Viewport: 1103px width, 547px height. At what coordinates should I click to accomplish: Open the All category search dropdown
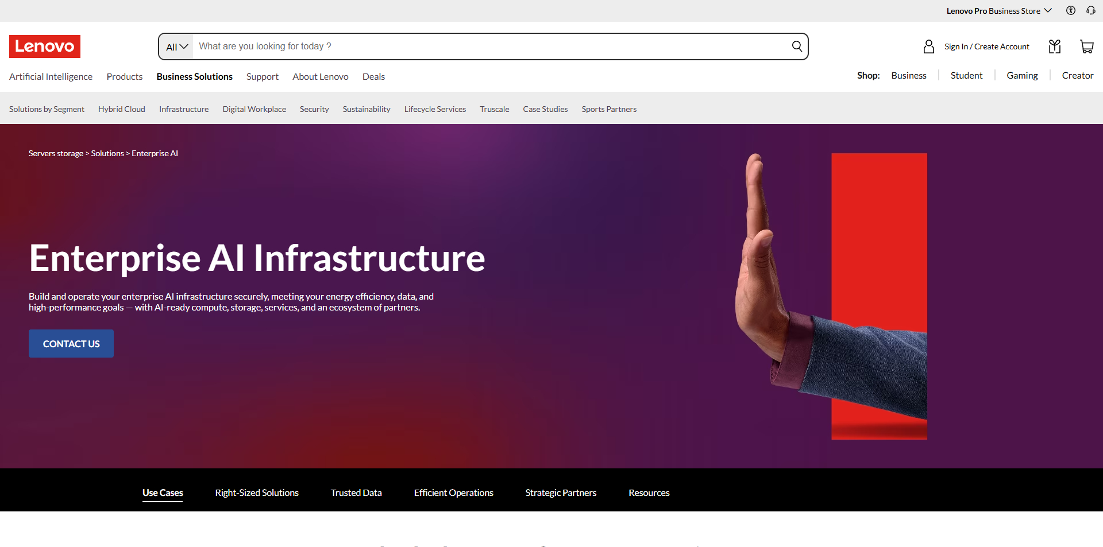click(x=176, y=46)
